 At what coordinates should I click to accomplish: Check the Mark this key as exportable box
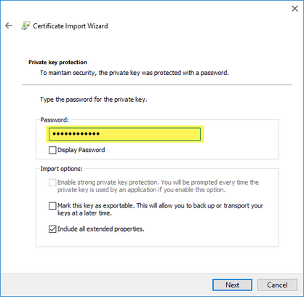(52, 206)
